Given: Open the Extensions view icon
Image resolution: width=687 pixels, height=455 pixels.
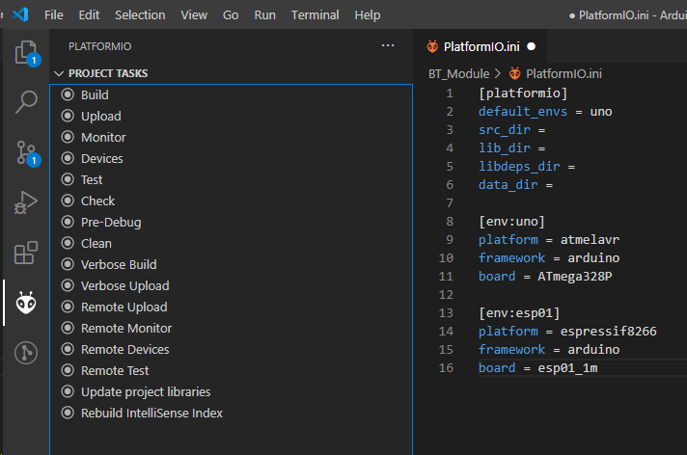Looking at the screenshot, I should 26,253.
